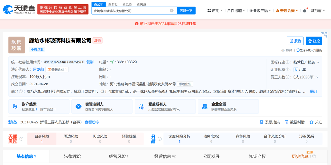Click the 关注 star icon

(311, 122)
